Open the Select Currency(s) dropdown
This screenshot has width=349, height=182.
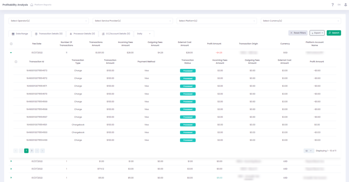(301, 21)
